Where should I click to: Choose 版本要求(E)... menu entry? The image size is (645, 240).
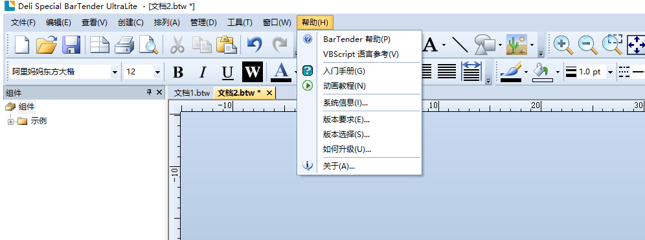pyautogui.click(x=359, y=119)
